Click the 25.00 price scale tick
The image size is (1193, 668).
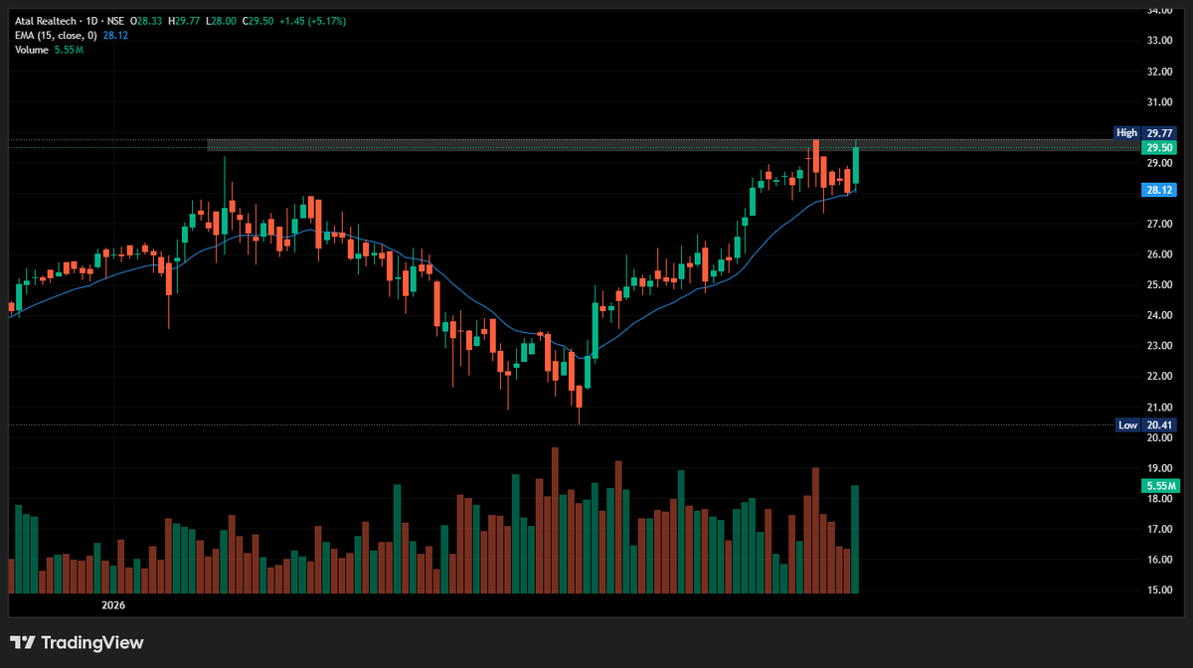(1160, 285)
